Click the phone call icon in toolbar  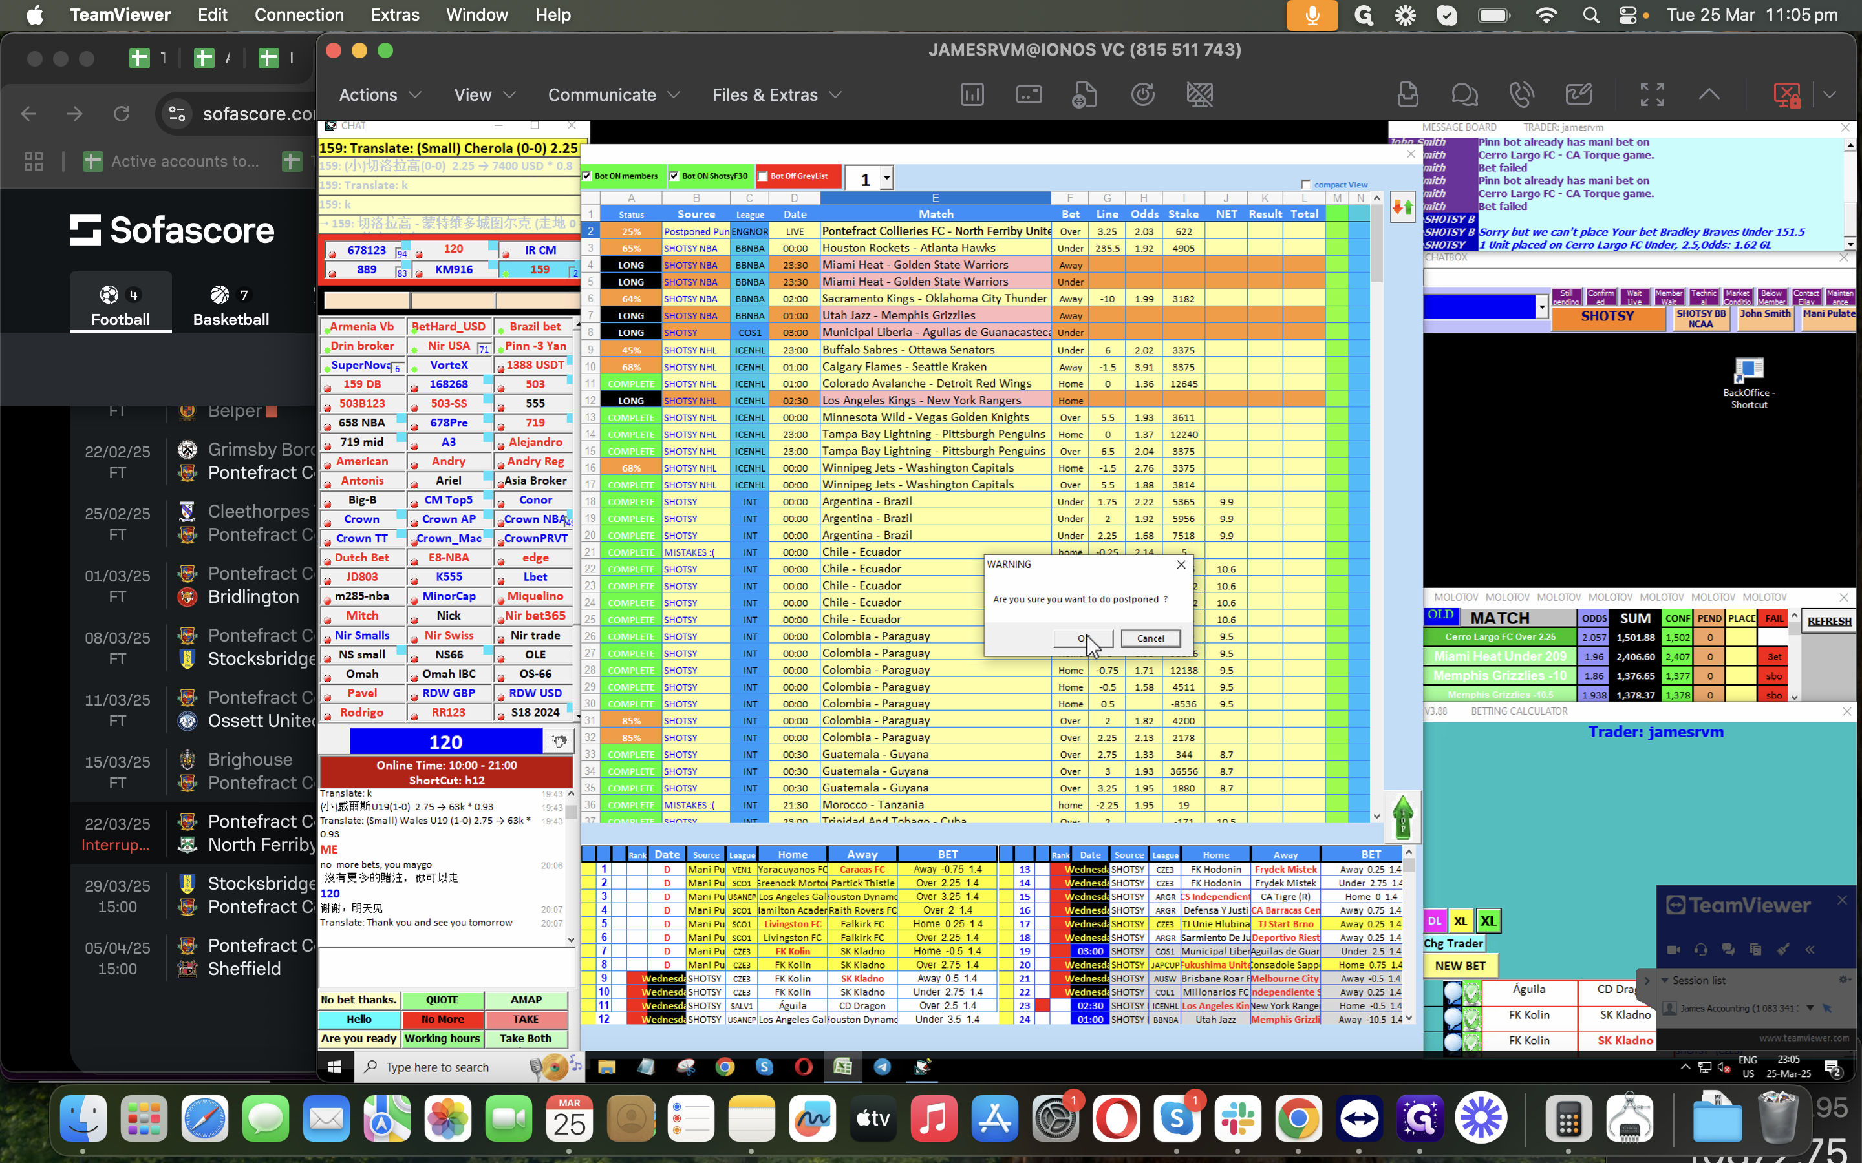[x=1521, y=94]
